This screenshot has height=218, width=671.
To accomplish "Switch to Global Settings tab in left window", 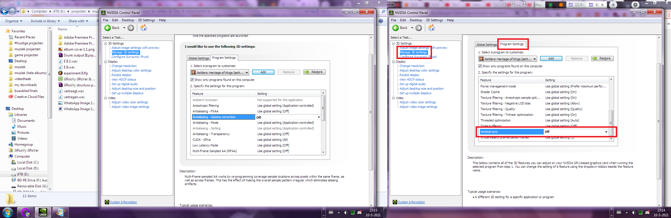I will click(199, 58).
